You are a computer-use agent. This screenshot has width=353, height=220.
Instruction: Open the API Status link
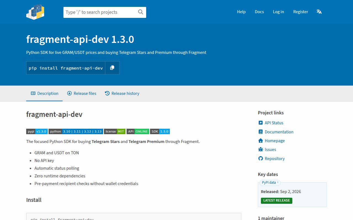coord(274,123)
